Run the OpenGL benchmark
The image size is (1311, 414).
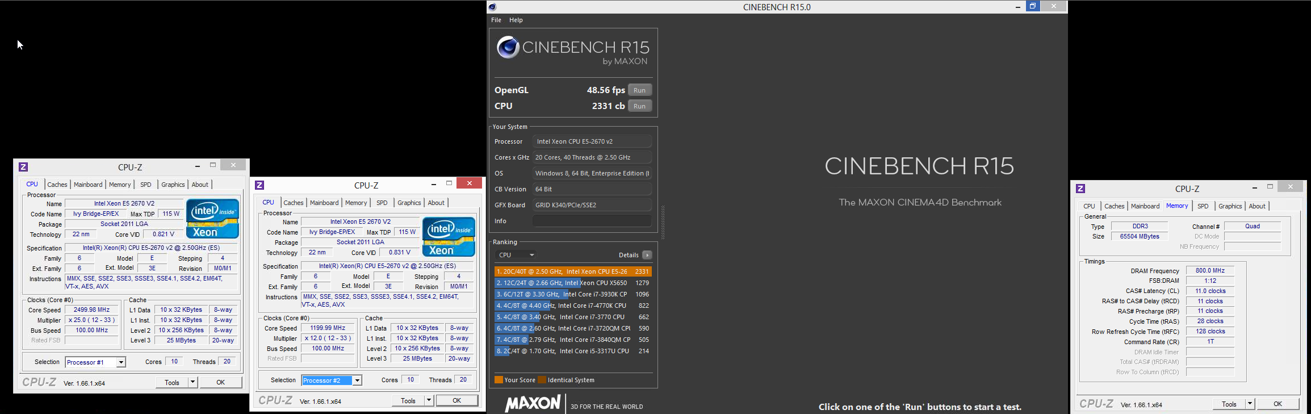640,90
